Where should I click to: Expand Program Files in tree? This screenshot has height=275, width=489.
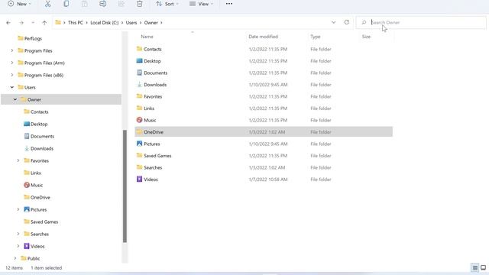coord(12,50)
